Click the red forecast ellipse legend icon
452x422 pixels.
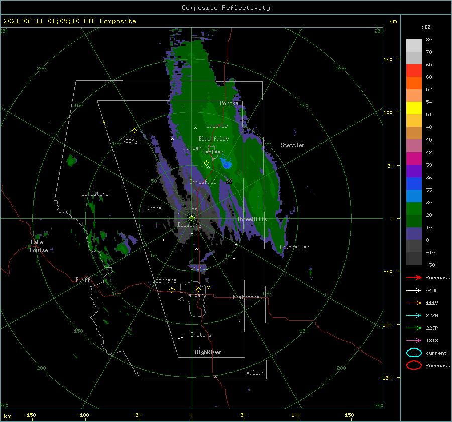tap(414, 365)
